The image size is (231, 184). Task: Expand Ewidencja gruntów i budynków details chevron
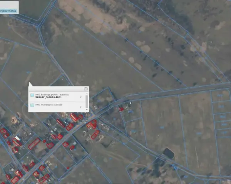80,97
